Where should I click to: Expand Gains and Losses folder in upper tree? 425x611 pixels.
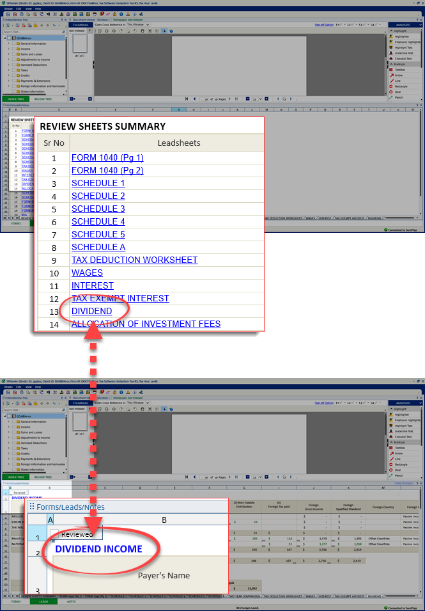point(8,54)
